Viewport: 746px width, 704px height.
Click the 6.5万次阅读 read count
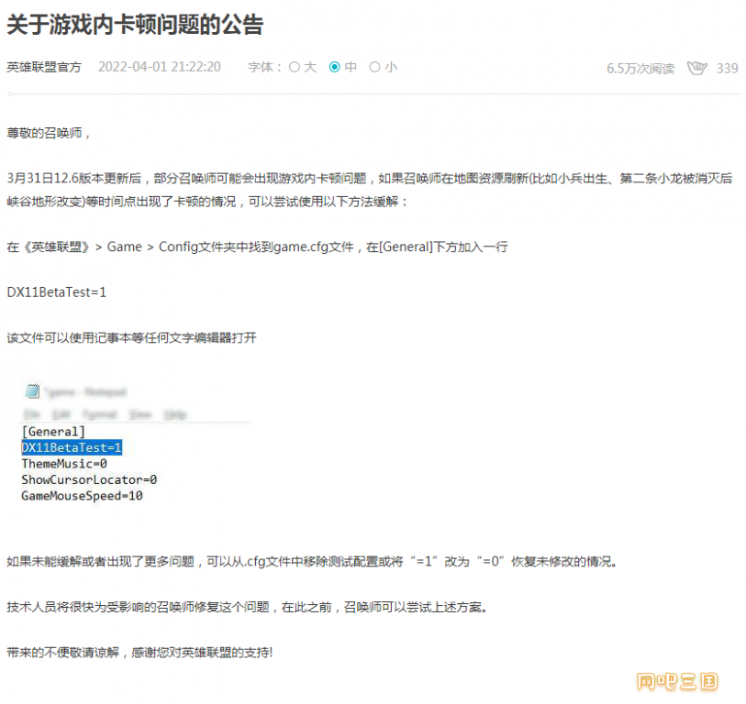coord(640,69)
